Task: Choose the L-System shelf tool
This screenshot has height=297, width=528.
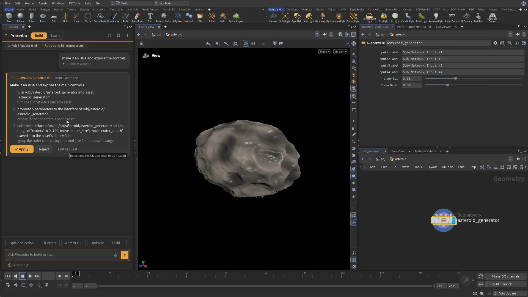Action: tap(178, 18)
